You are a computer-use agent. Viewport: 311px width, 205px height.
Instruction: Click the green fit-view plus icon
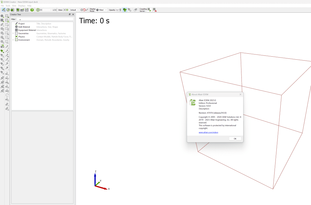(x=67, y=10)
